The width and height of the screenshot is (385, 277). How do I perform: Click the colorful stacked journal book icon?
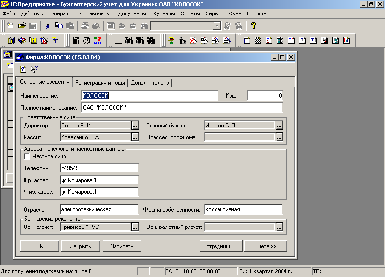click(x=22, y=40)
